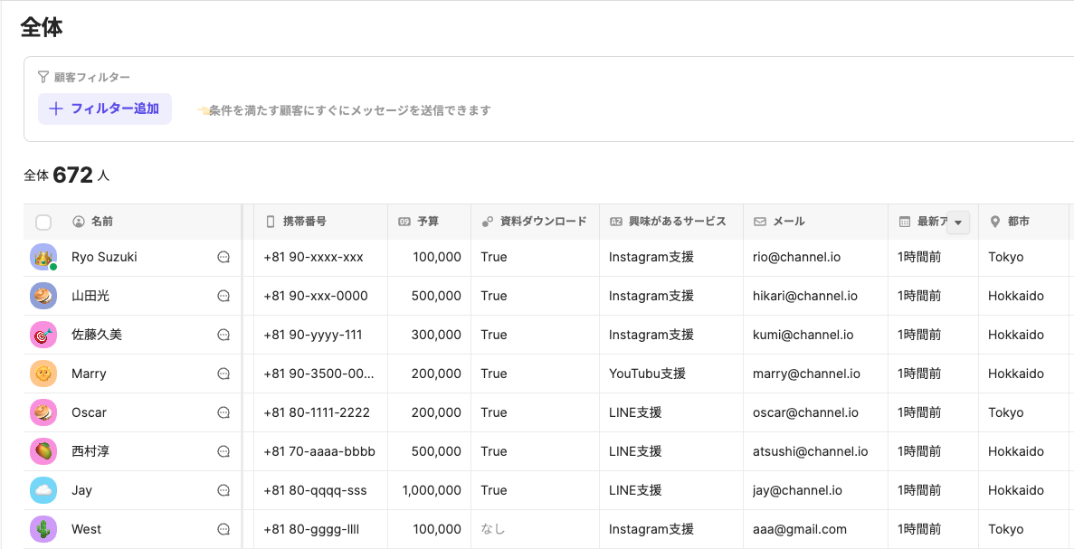Click the 都市 column header
The image size is (1074, 549).
coord(1018,222)
